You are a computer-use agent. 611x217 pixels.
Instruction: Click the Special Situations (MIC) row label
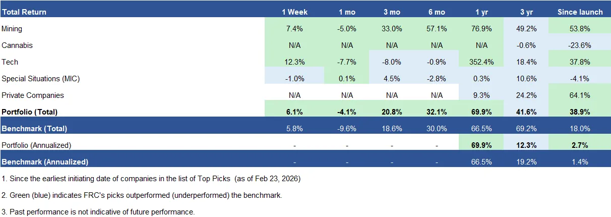click(x=41, y=79)
